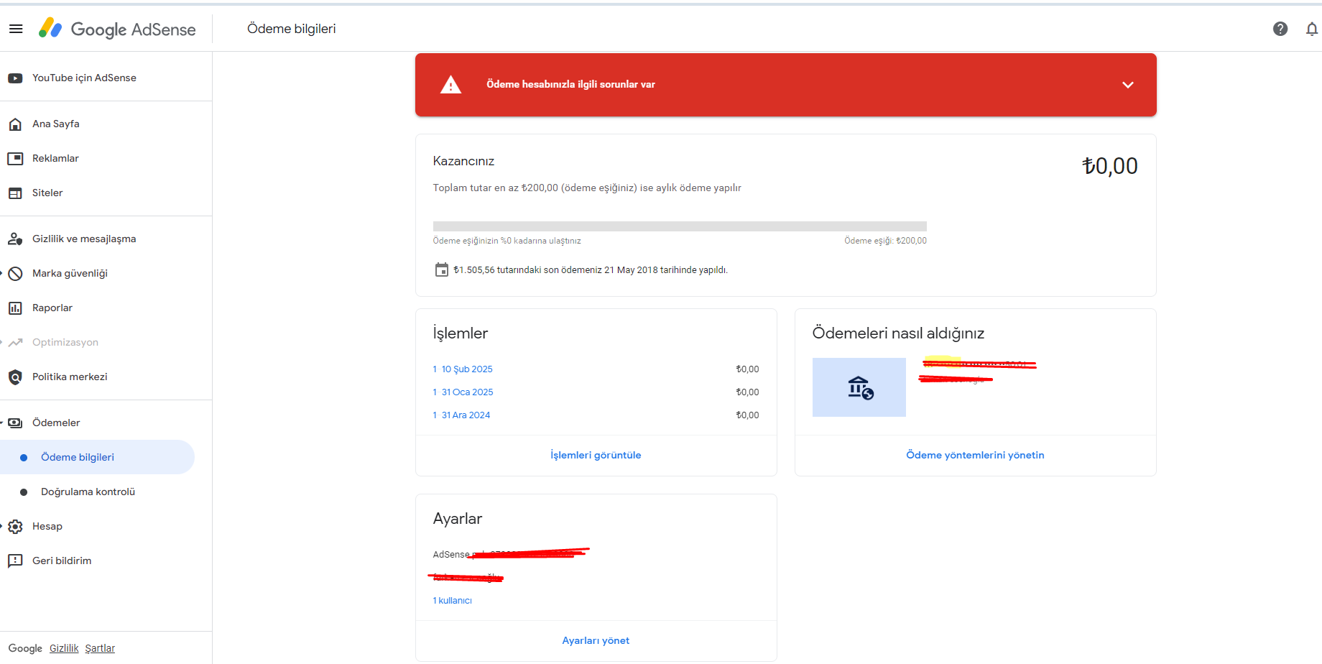Click the Optimizasyon trend icon
Image resolution: width=1322 pixels, height=664 pixels.
(x=15, y=342)
